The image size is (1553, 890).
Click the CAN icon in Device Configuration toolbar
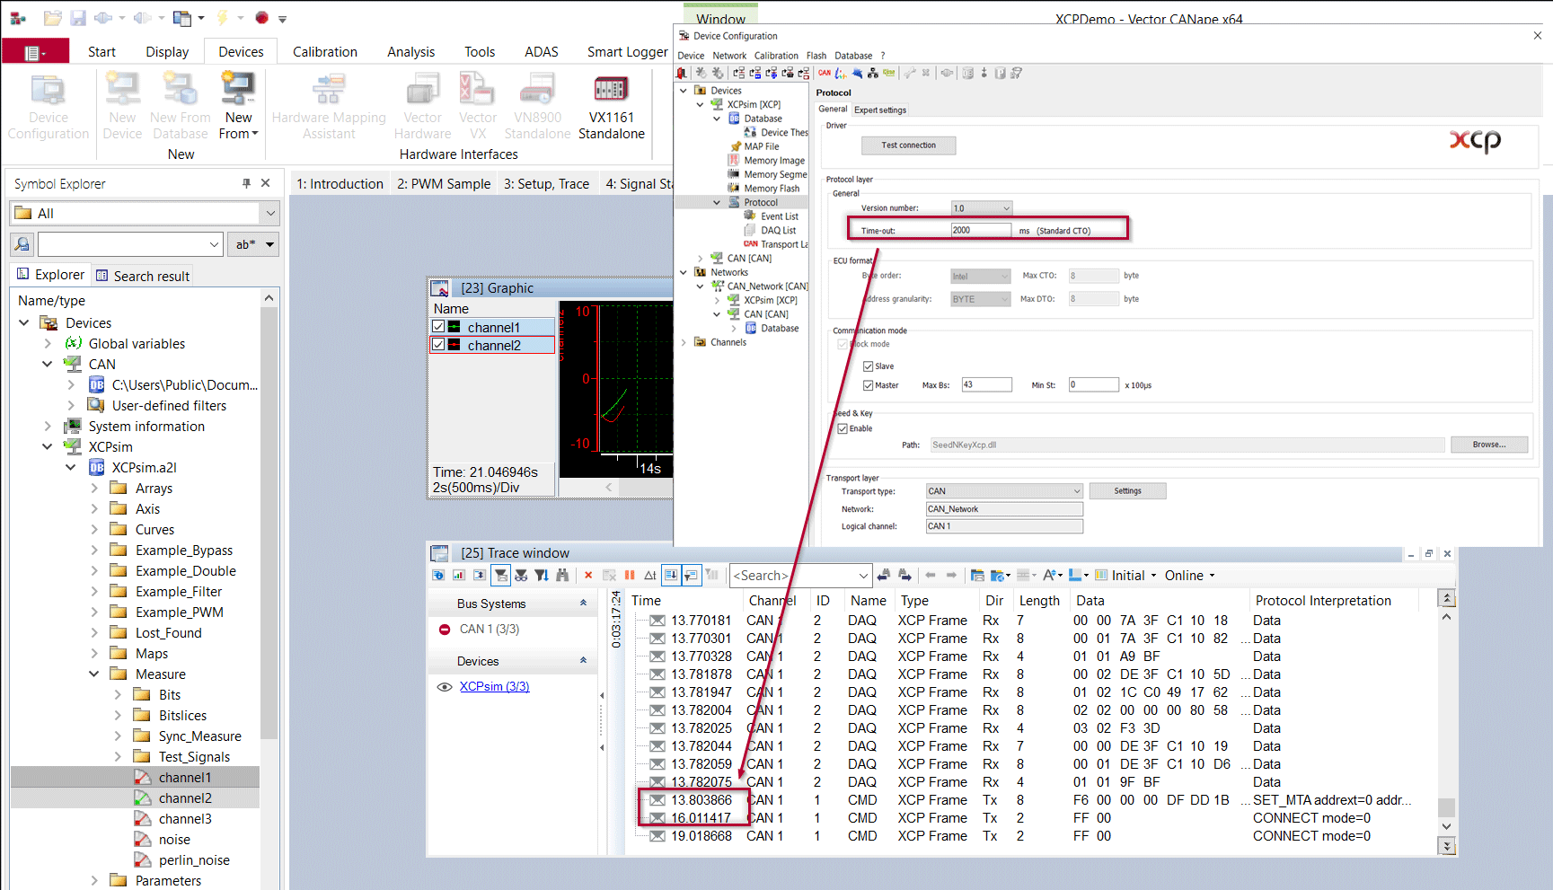point(825,74)
